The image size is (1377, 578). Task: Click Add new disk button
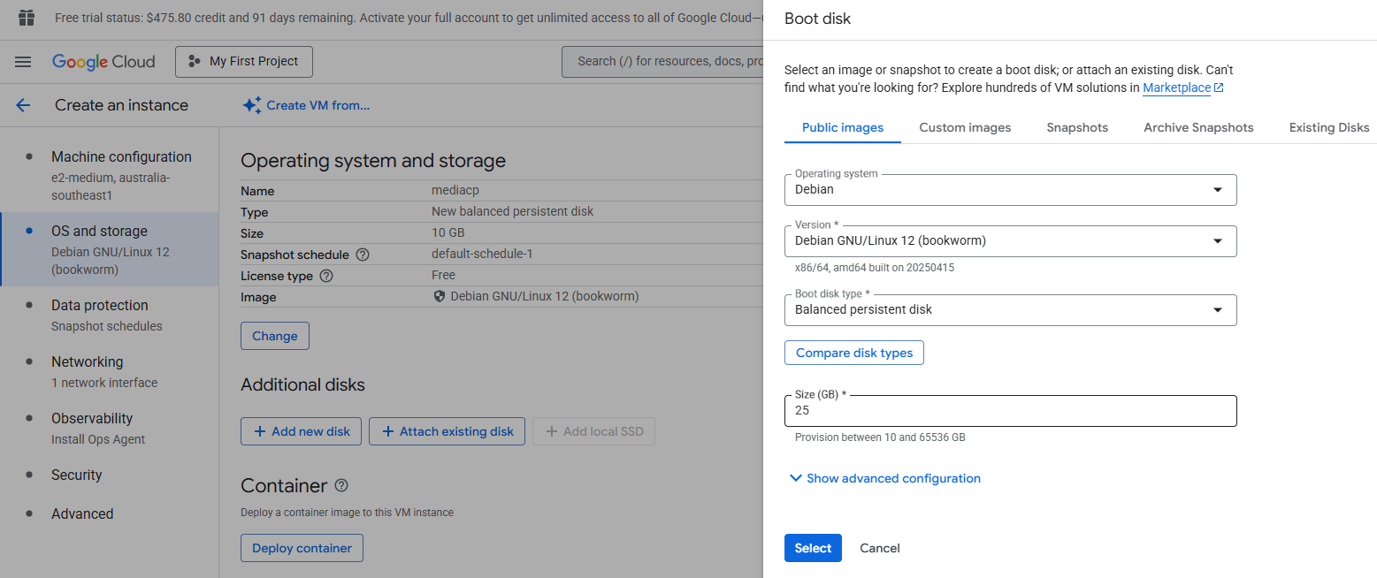[302, 431]
